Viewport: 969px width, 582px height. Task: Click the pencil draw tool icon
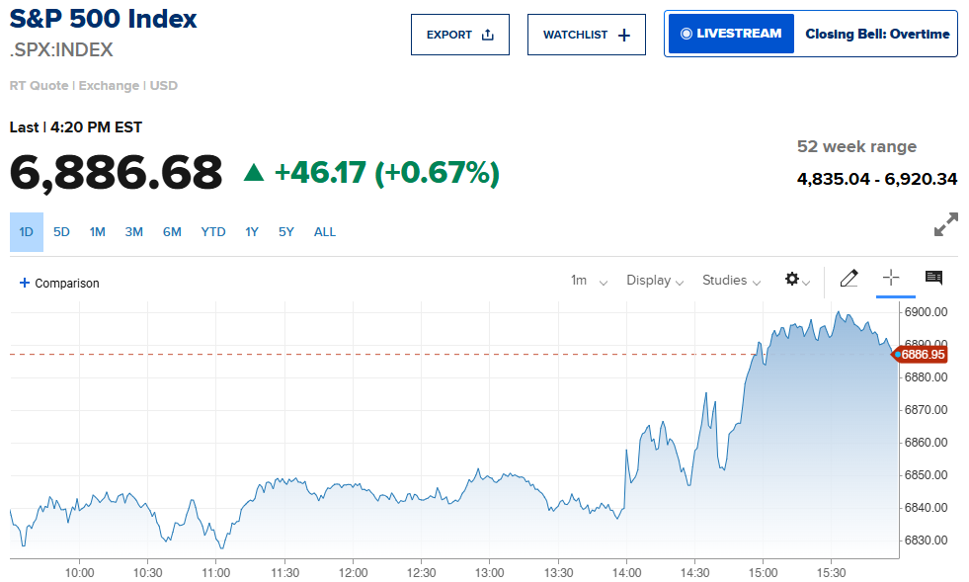(x=848, y=280)
